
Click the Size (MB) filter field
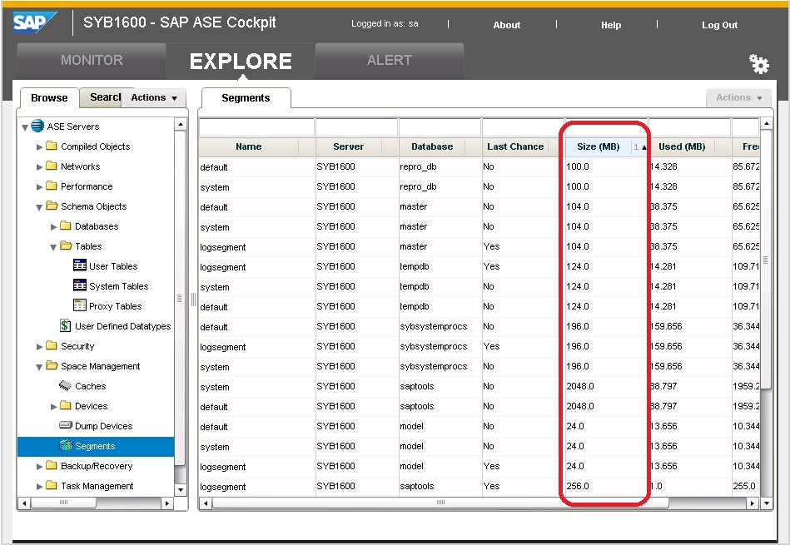pyautogui.click(x=606, y=127)
